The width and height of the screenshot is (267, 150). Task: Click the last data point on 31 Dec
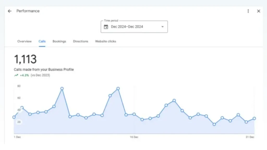click(254, 118)
